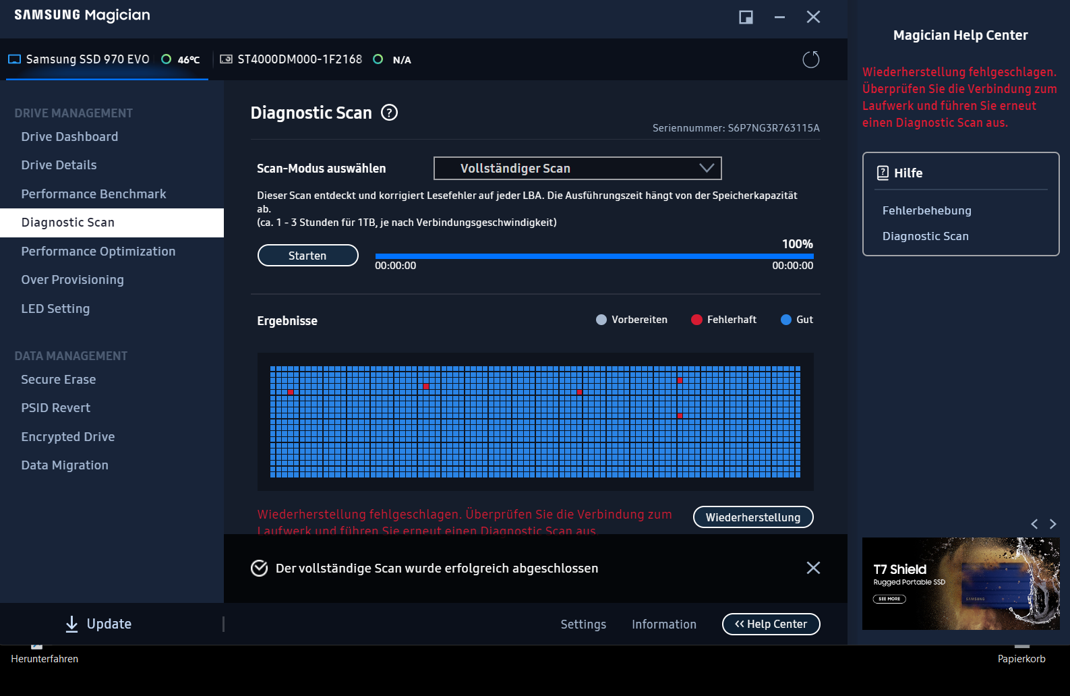Open Diagnostic Scan help topic
This screenshot has height=696, width=1070.
point(925,236)
